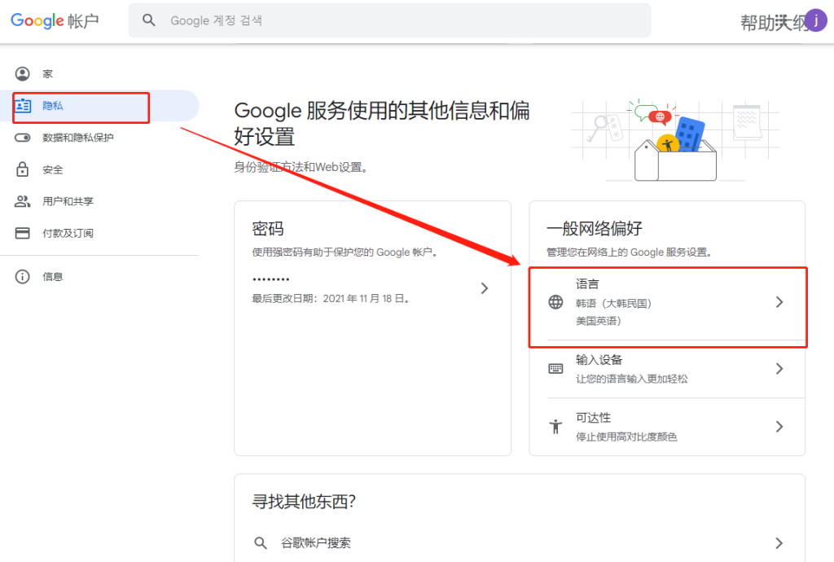
Task: Click the 安全 padlock icon
Action: [22, 169]
